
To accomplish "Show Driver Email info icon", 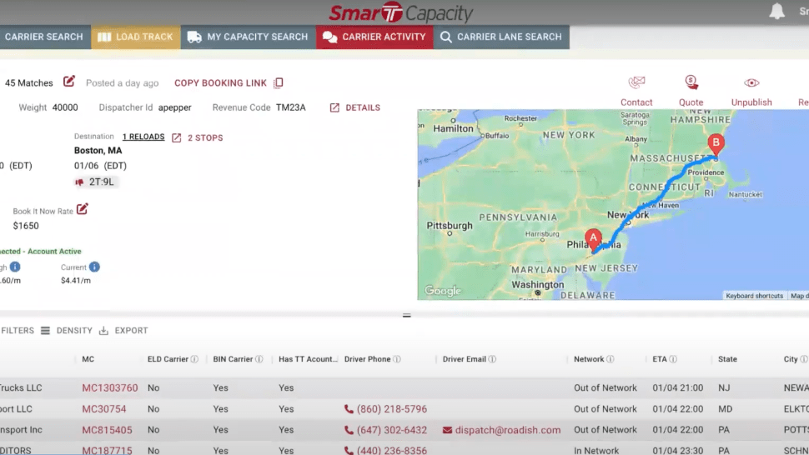I will pyautogui.click(x=492, y=359).
